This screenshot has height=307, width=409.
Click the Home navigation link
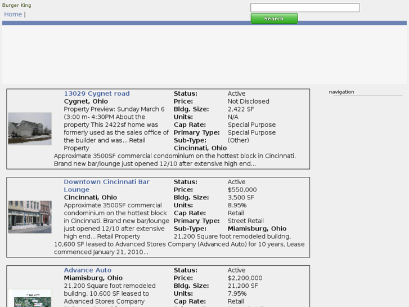(x=13, y=15)
